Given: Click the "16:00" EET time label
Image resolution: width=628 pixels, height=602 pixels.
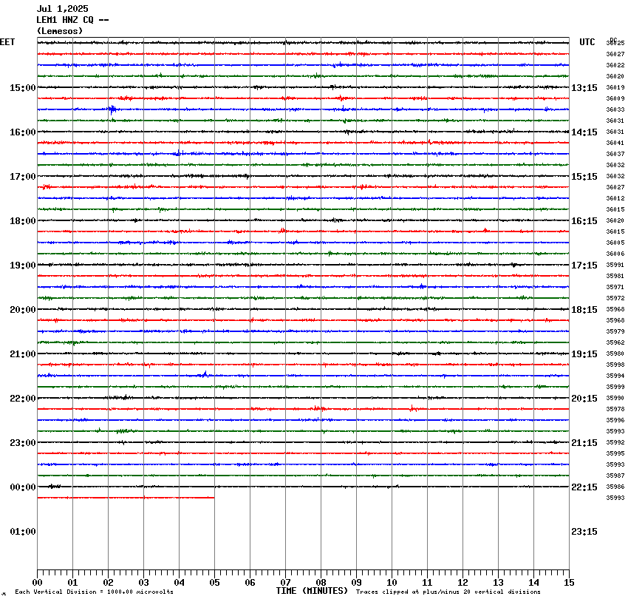Looking at the screenshot, I should [23, 132].
